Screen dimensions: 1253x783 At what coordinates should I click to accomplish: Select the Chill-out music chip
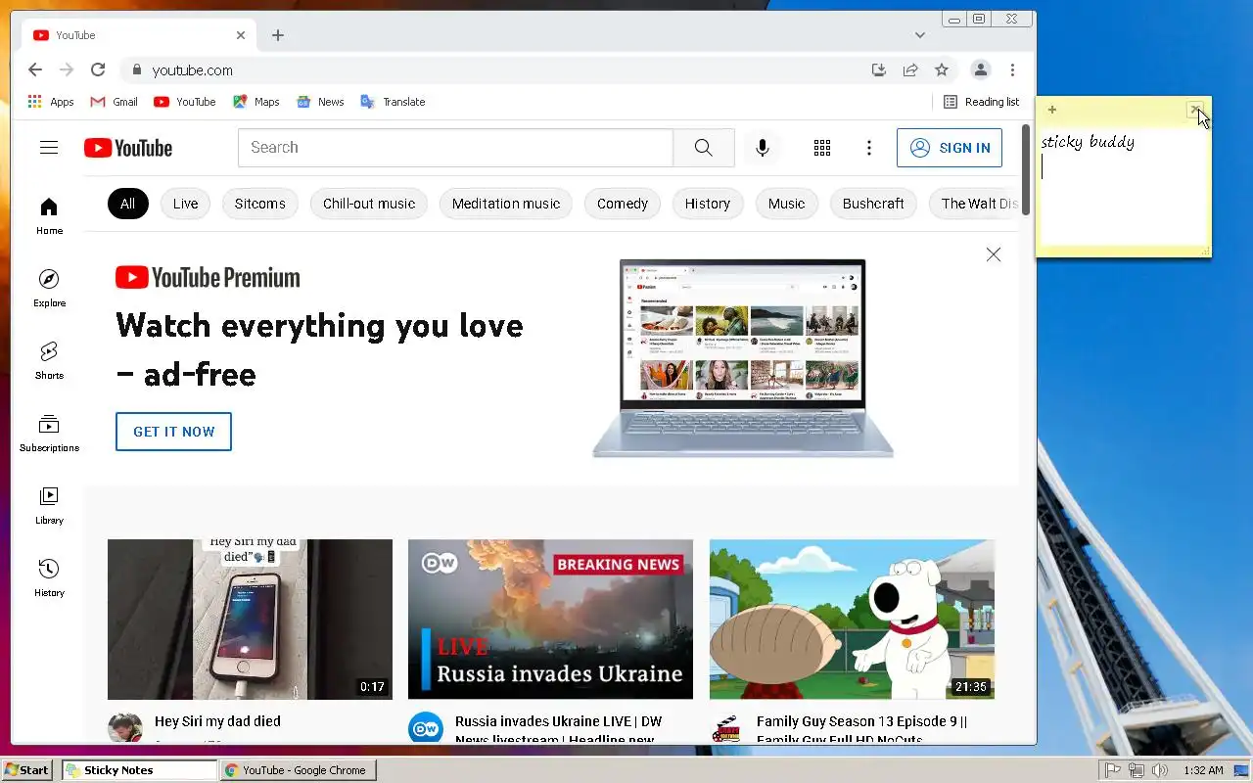369,204
